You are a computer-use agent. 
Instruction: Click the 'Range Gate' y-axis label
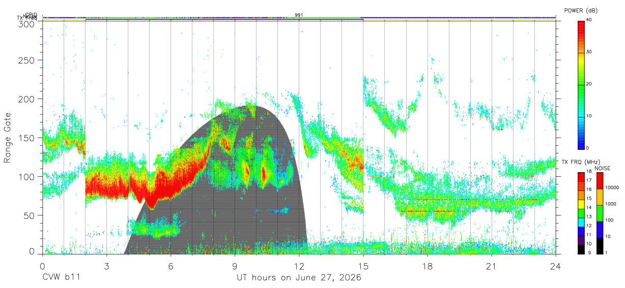(x=8, y=137)
